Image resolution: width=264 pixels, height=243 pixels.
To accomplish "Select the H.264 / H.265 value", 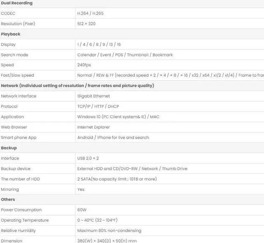I will 90,13.
